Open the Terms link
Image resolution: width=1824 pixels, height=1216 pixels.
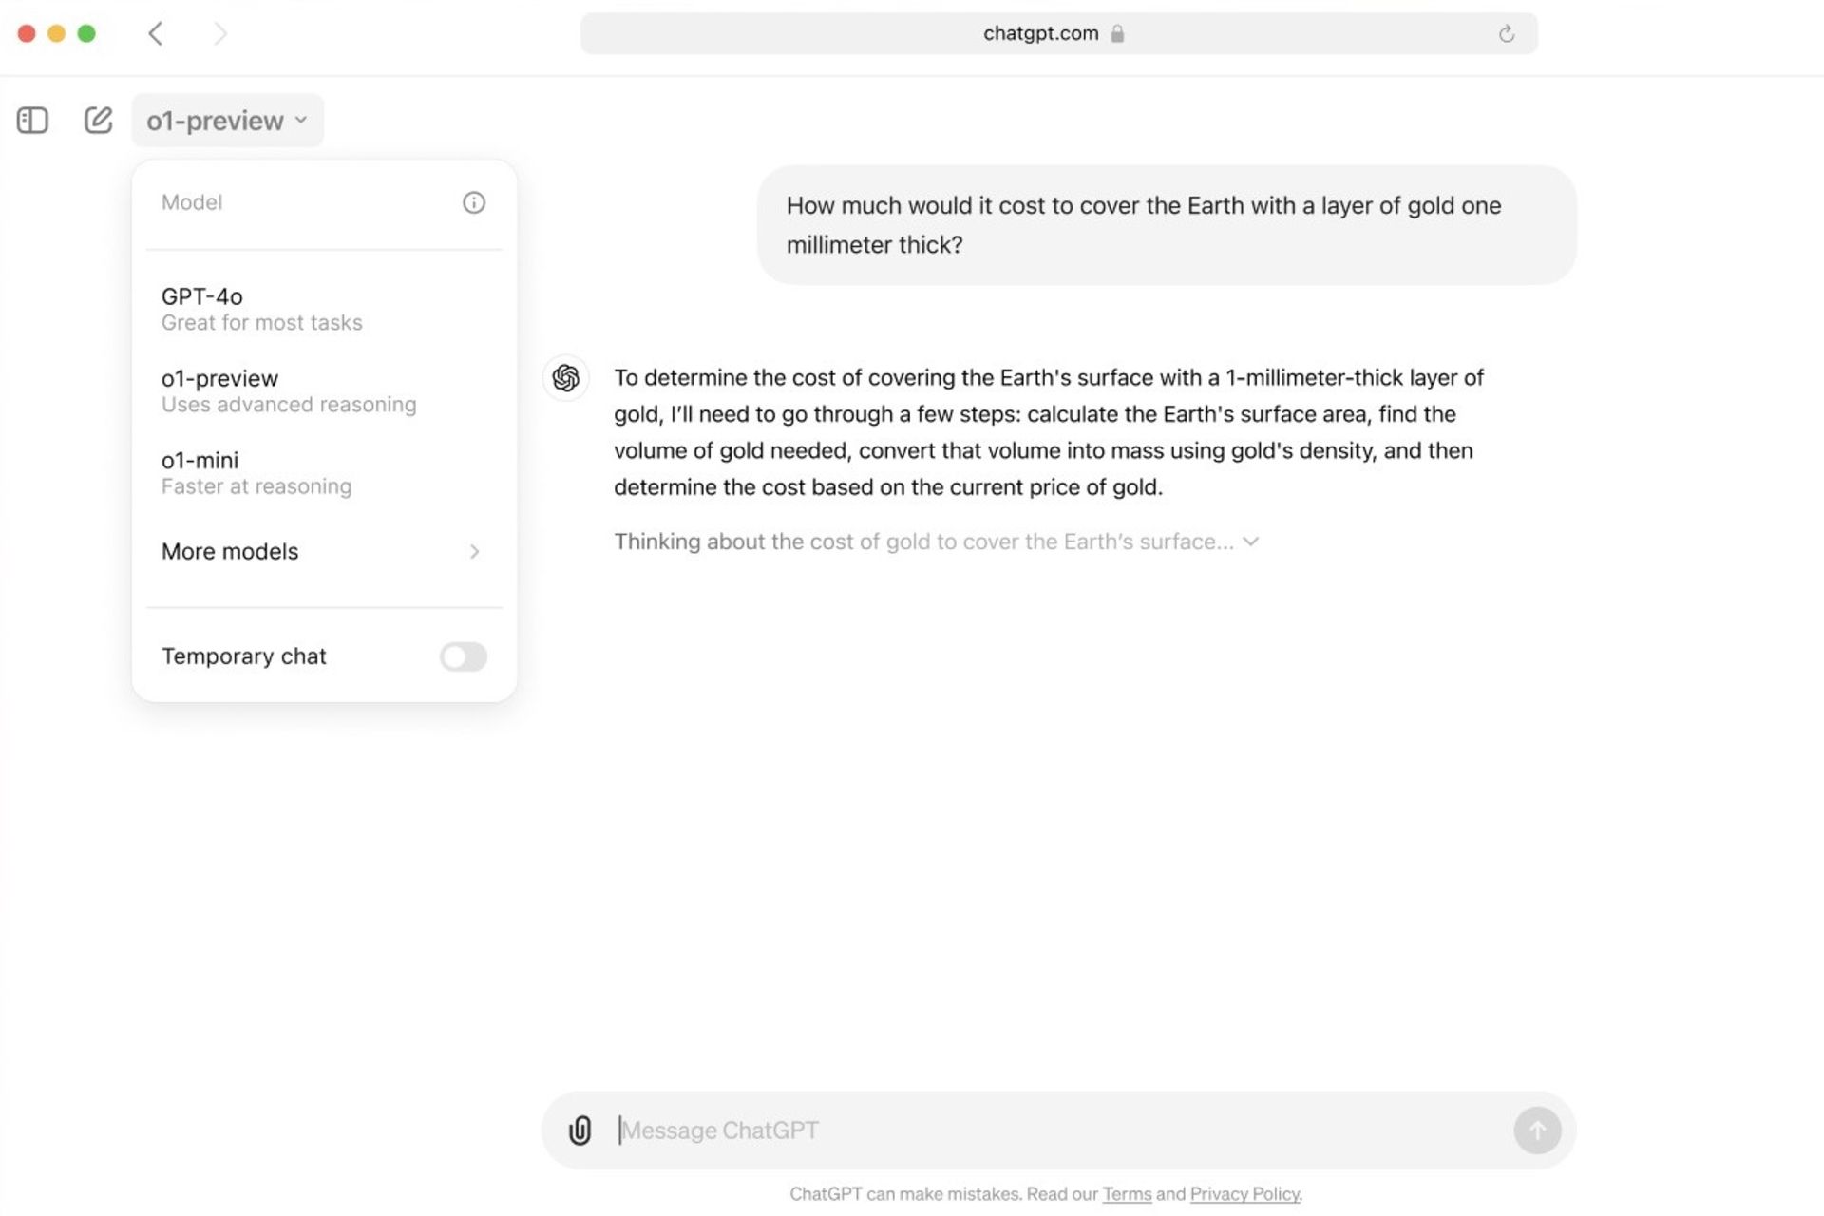pyautogui.click(x=1127, y=1194)
